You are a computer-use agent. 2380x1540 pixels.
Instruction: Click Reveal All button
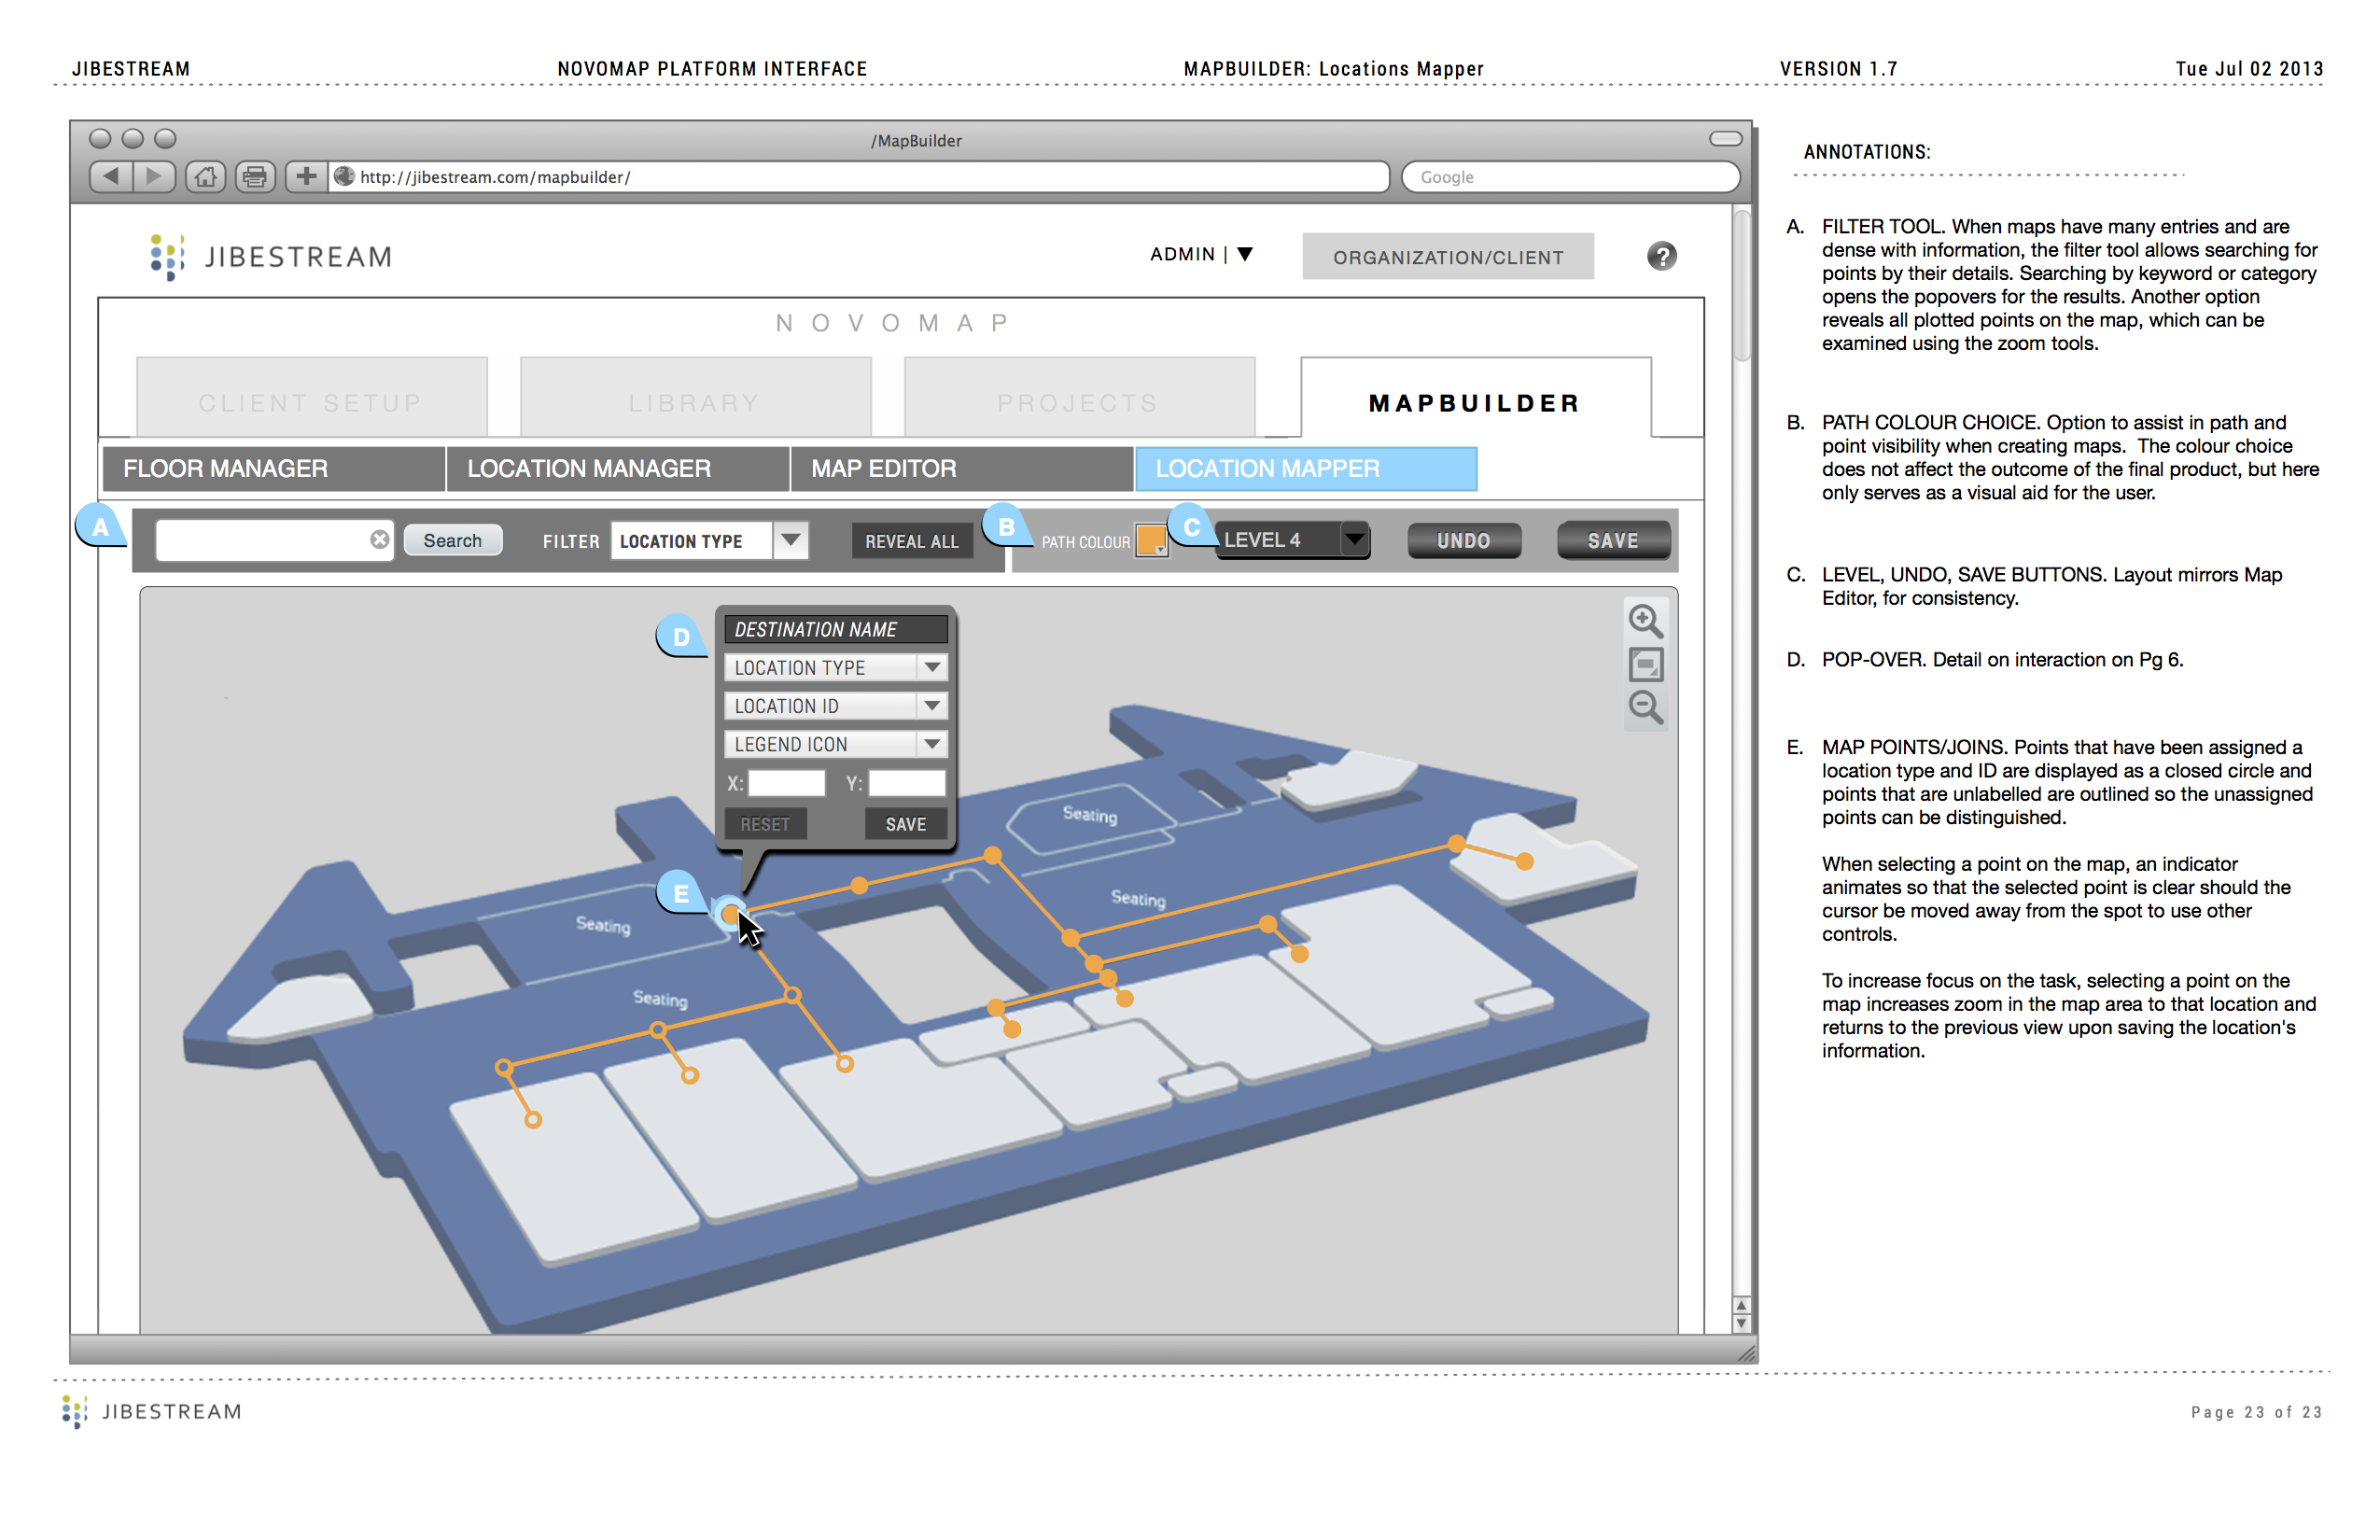(911, 541)
